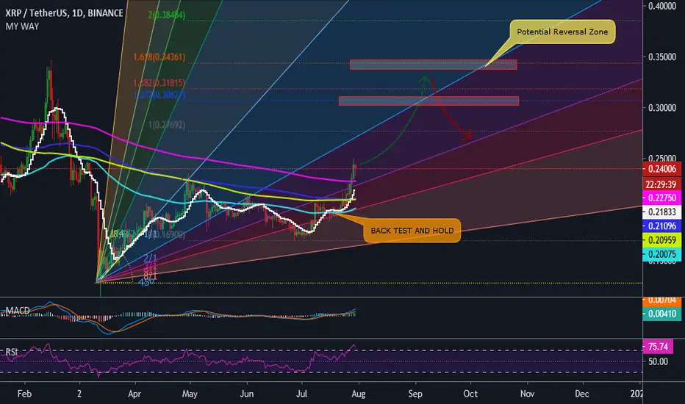Select the MY WAY indicator label
This screenshot has width=685, height=404.
click(22, 26)
